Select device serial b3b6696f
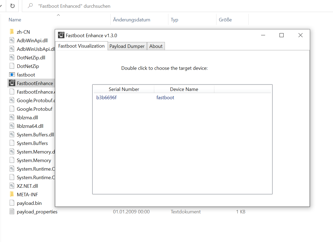This screenshot has height=242, width=333. click(106, 98)
